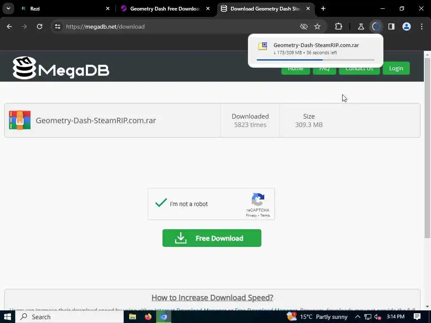
Task: Open the Windows Start menu
Action: [8, 317]
